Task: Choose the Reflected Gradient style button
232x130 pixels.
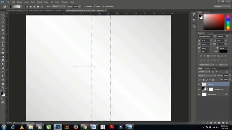Action: (38, 6)
